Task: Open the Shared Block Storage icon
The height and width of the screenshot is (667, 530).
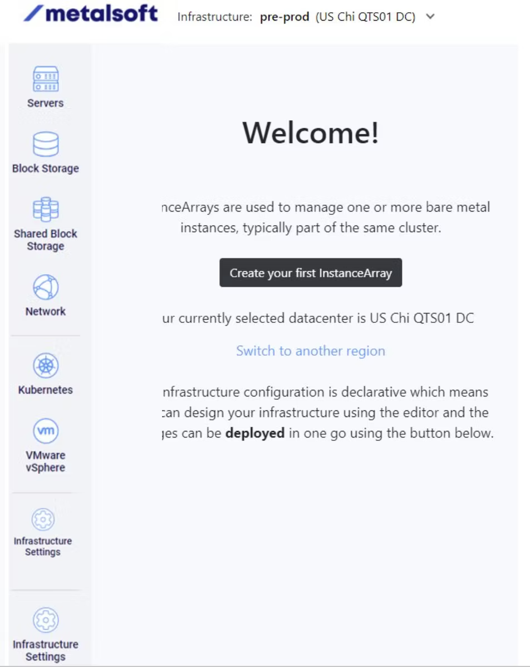Action: coord(46,209)
